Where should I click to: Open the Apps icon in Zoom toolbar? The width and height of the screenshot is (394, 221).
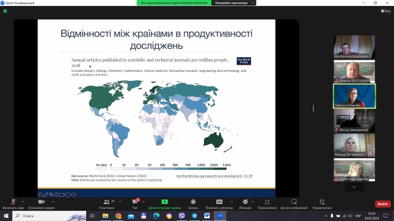point(267,202)
